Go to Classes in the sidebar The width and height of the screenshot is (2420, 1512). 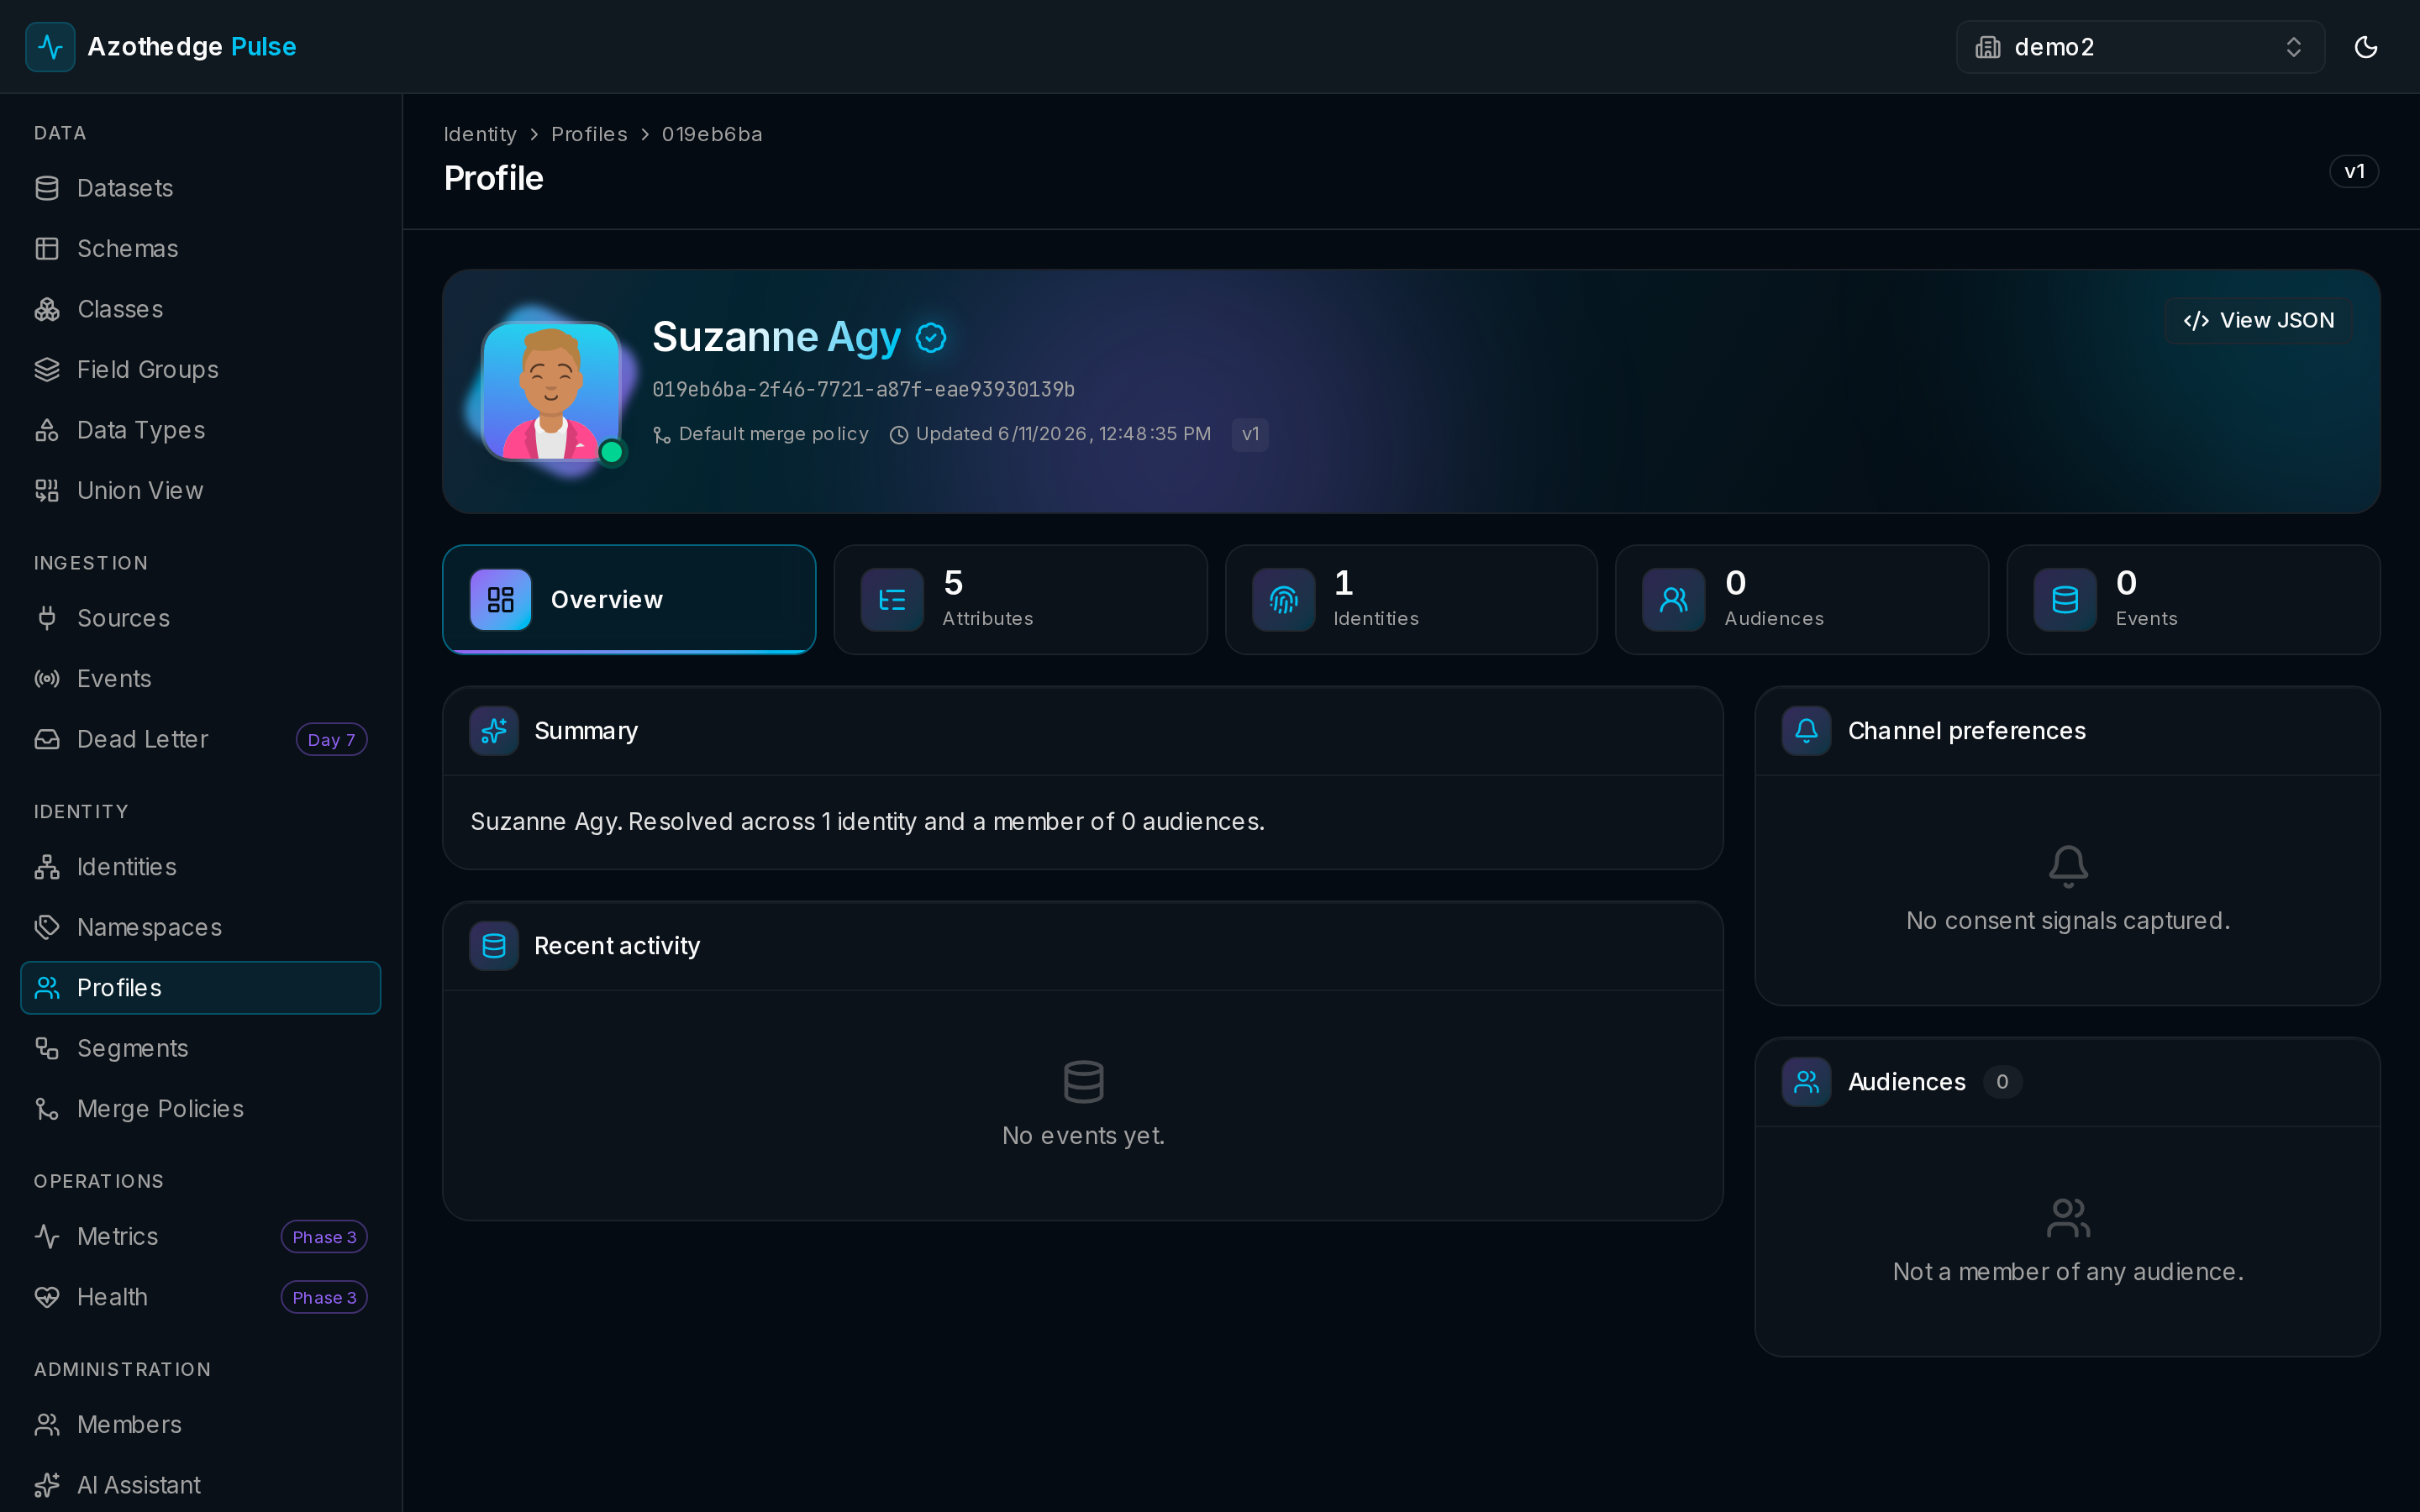point(200,309)
